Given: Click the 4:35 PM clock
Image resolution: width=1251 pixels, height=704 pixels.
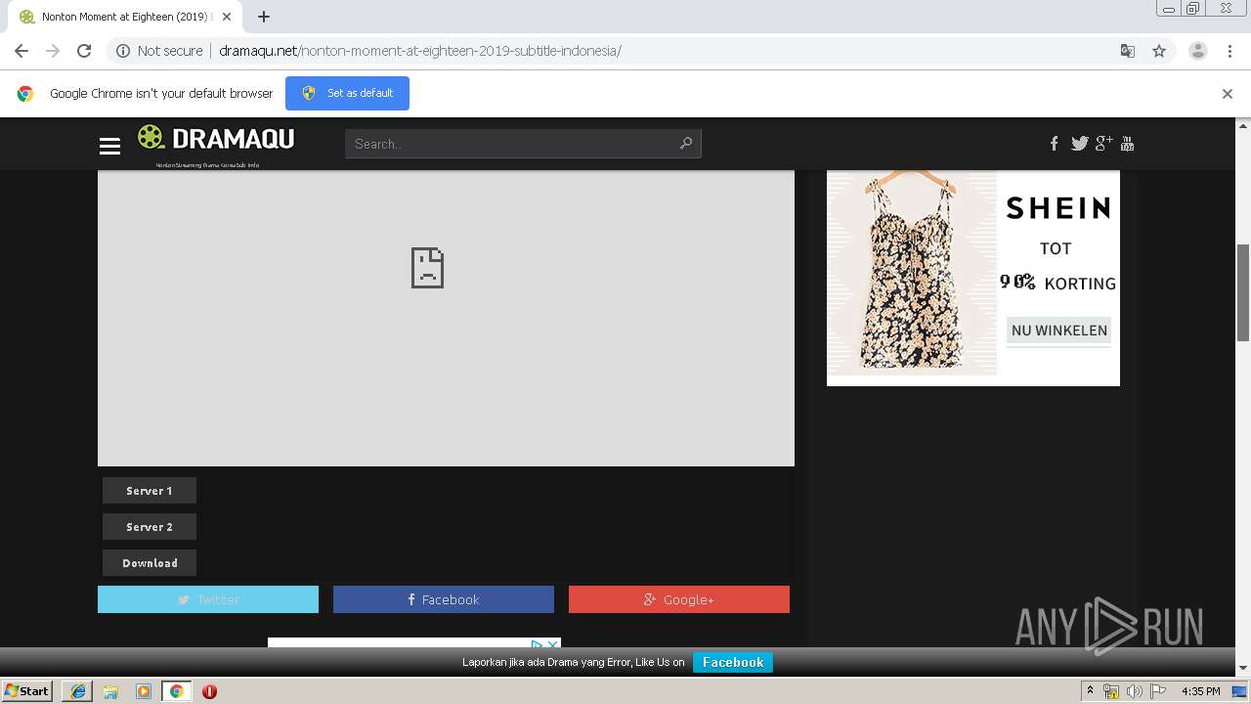Looking at the screenshot, I should pyautogui.click(x=1201, y=691).
